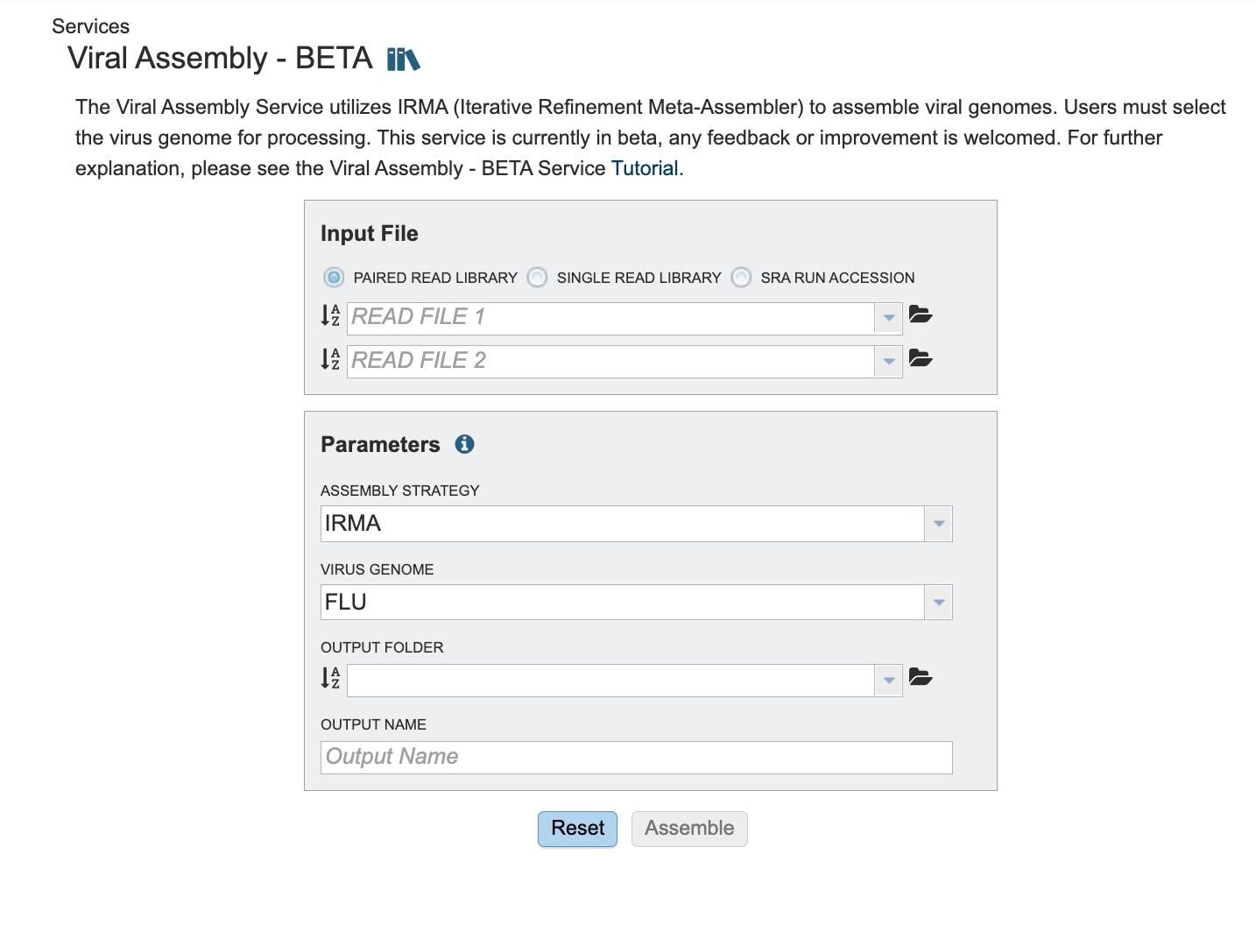Click the Output Name text field
The width and height of the screenshot is (1256, 932).
tap(636, 758)
